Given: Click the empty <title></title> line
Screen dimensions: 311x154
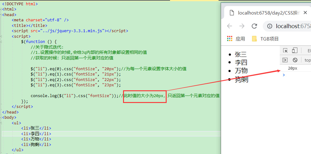Looking at the screenshot, I should tap(29, 25).
